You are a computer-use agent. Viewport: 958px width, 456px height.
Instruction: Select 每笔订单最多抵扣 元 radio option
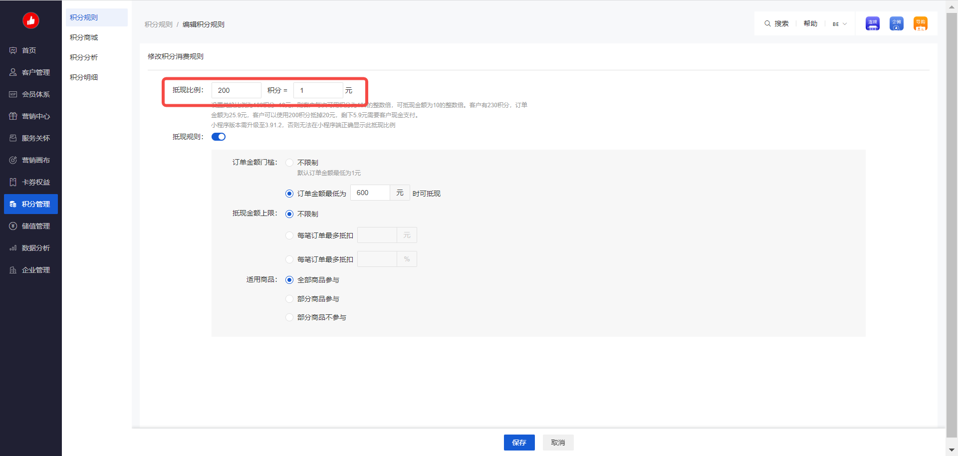[289, 235]
